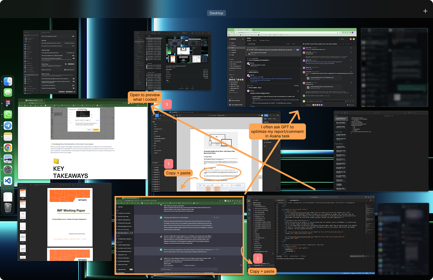Open the Source Control view in VS Code
The width and height of the screenshot is (433, 280).
coord(249,210)
